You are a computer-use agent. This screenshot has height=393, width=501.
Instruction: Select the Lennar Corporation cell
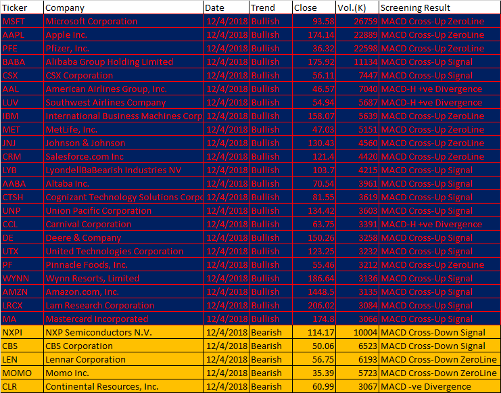point(123,359)
